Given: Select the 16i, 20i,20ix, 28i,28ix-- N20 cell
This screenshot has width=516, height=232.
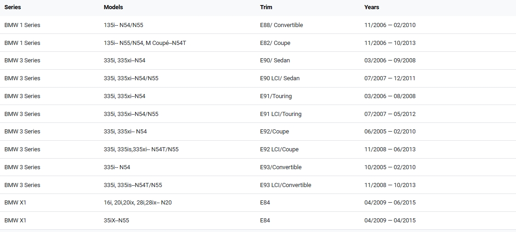Looking at the screenshot, I should (137, 203).
